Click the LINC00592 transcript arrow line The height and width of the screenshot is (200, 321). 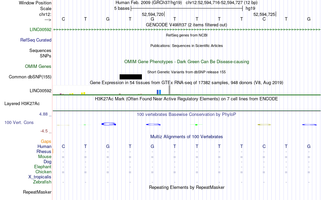point(187,30)
